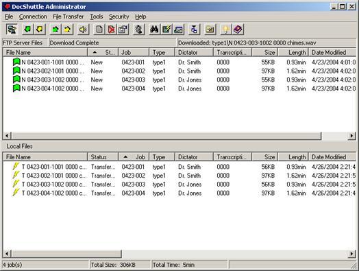Click green flag icon of N 0423-004-1002 file
The height and width of the screenshot is (271, 359).
[x=16, y=88]
